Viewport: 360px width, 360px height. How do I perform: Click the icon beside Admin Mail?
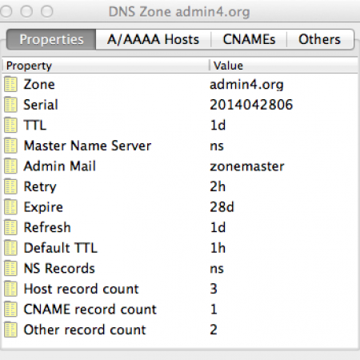click(x=10, y=166)
